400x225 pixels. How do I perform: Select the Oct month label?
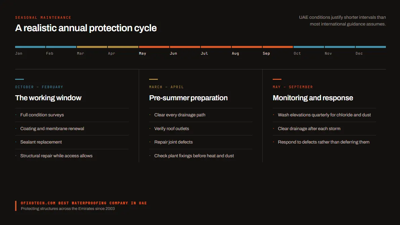[297, 53]
